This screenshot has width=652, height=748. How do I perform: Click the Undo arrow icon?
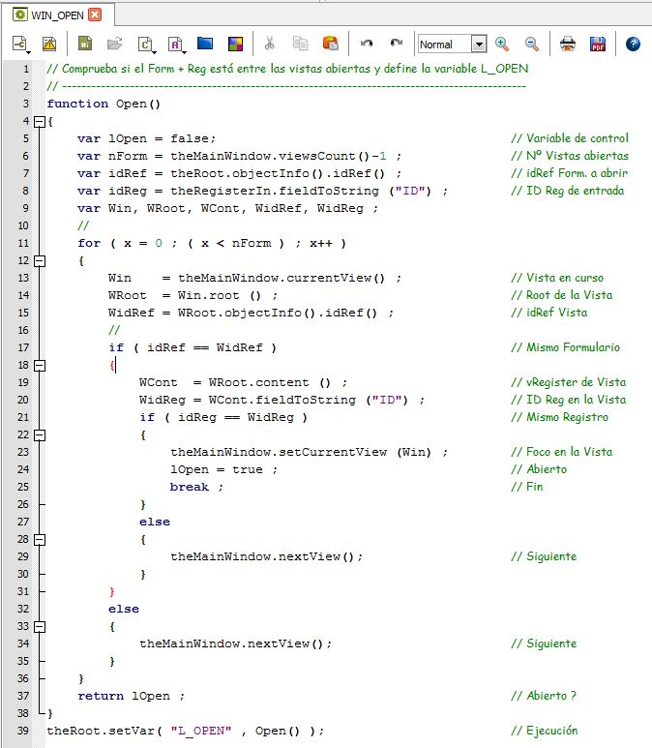point(367,44)
